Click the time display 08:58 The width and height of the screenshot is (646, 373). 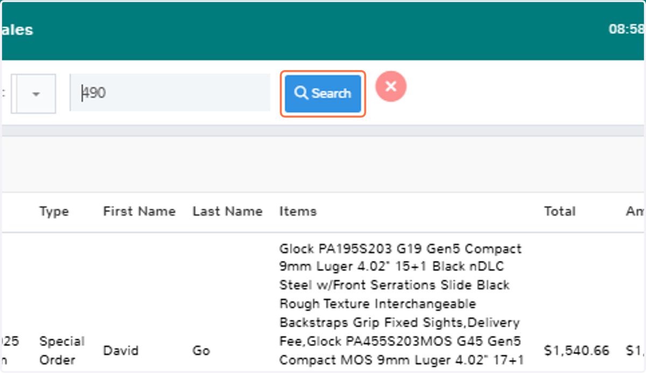point(627,29)
